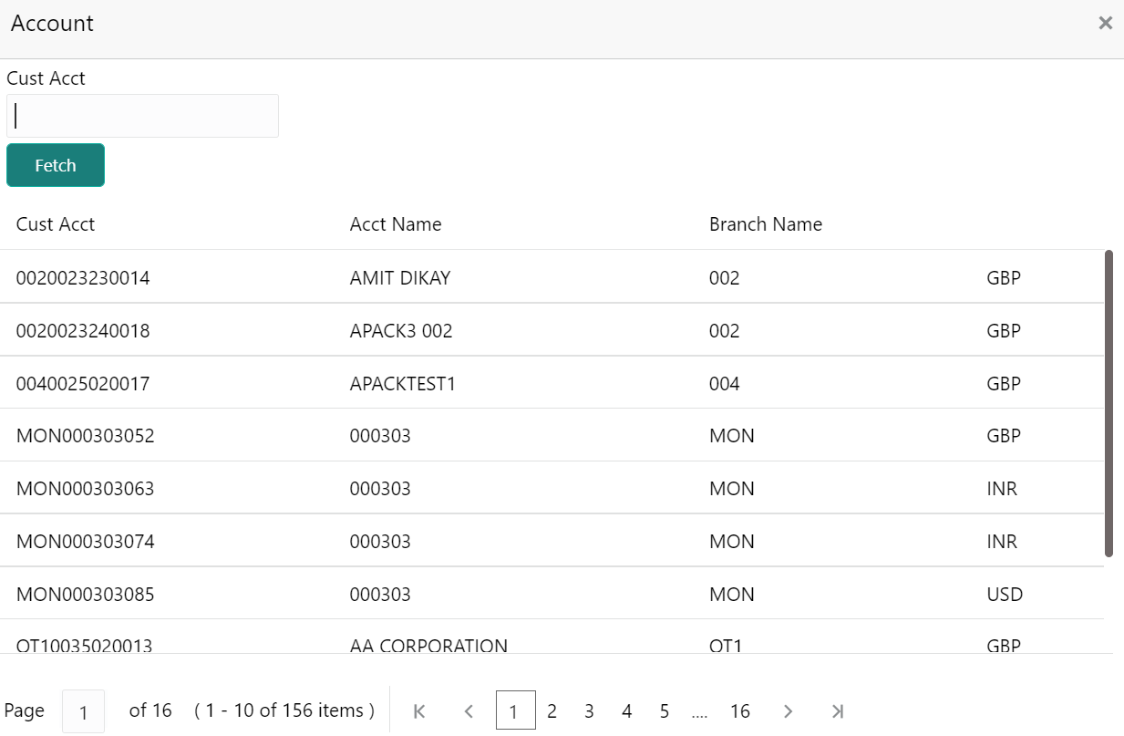The width and height of the screenshot is (1124, 736).
Task: Go to first page icon
Action: click(x=419, y=711)
